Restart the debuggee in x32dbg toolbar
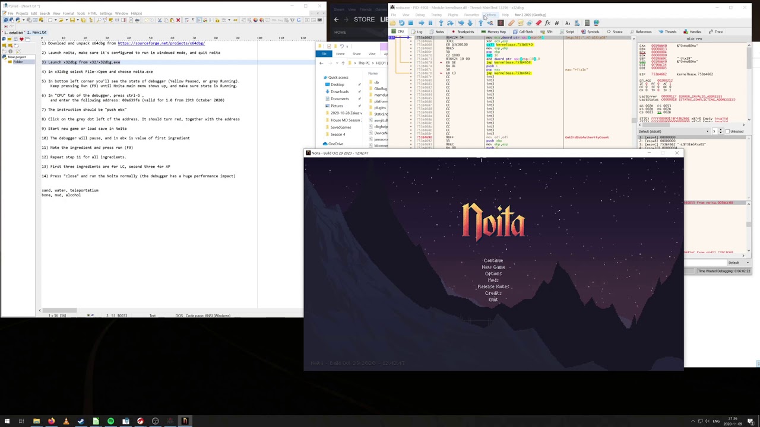 pyautogui.click(x=401, y=23)
